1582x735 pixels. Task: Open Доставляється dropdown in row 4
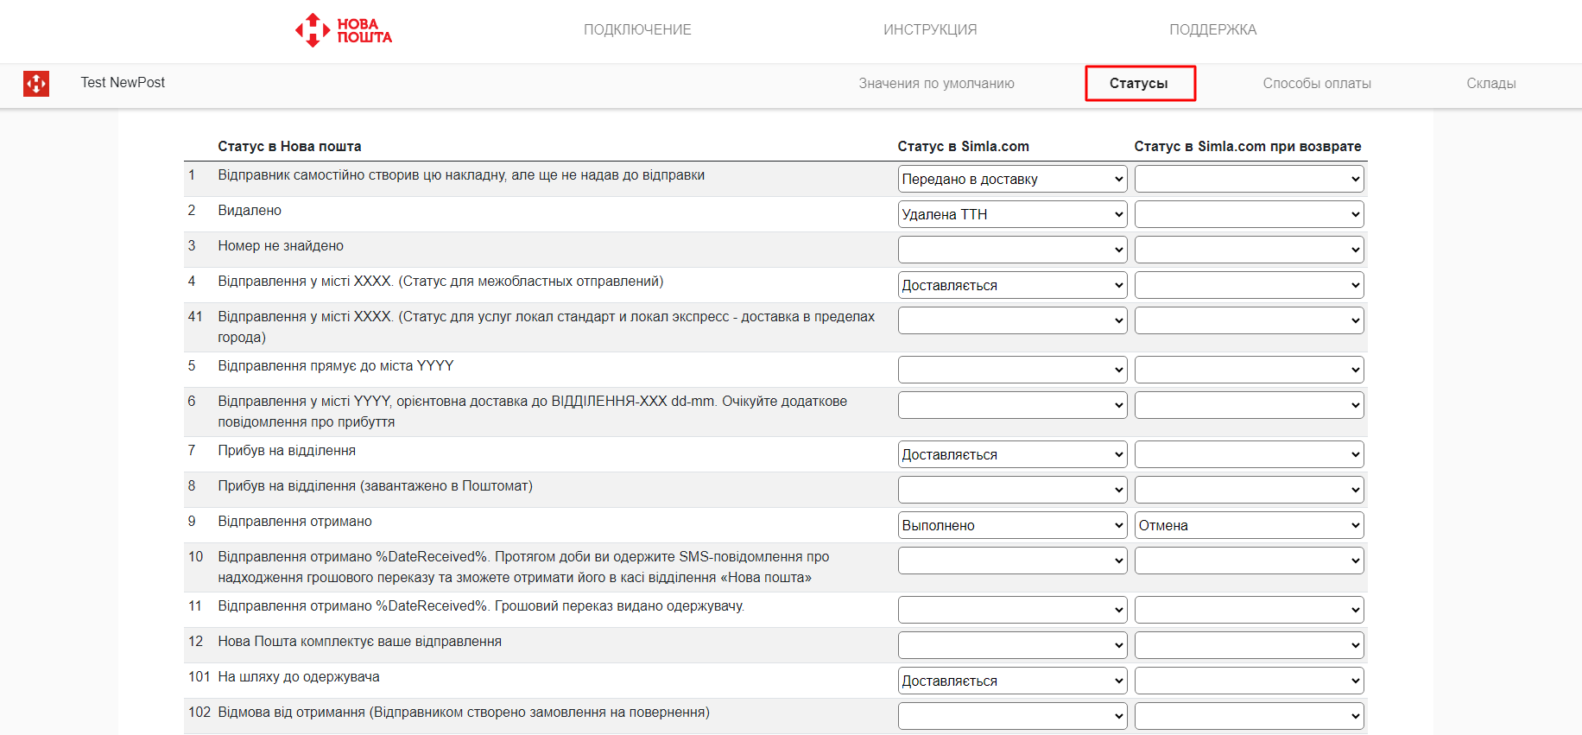(1013, 286)
